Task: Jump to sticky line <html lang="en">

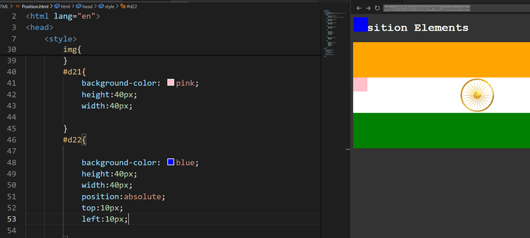Action: (63, 16)
